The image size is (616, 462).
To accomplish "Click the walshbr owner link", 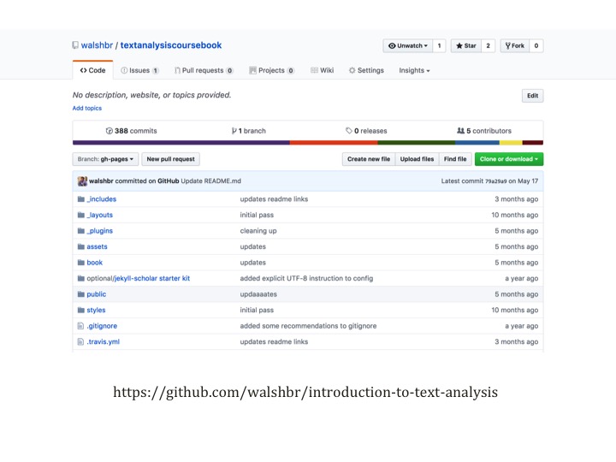I will click(x=97, y=45).
